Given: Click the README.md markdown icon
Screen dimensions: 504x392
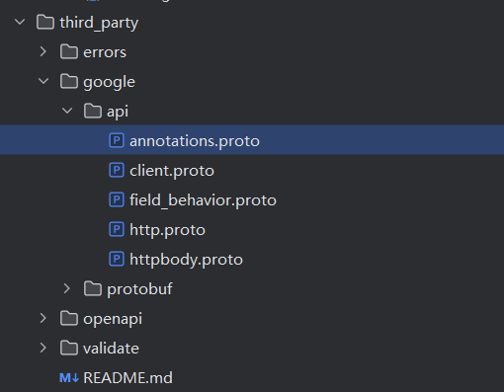Looking at the screenshot, I should click(x=69, y=378).
